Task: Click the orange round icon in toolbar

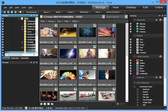Action: 20,12
